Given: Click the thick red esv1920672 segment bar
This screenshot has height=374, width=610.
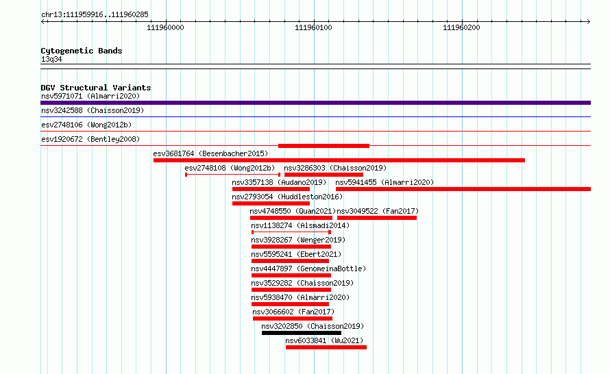Looking at the screenshot, I should [324, 146].
